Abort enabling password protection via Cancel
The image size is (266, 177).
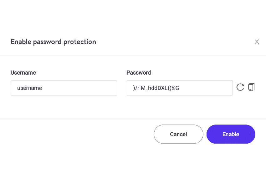pos(178,134)
